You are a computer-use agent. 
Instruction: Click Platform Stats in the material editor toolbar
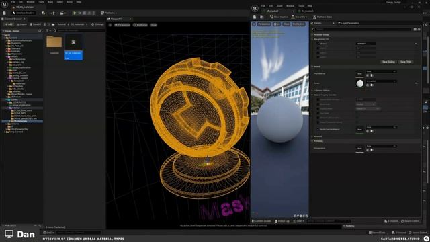(x=322, y=17)
